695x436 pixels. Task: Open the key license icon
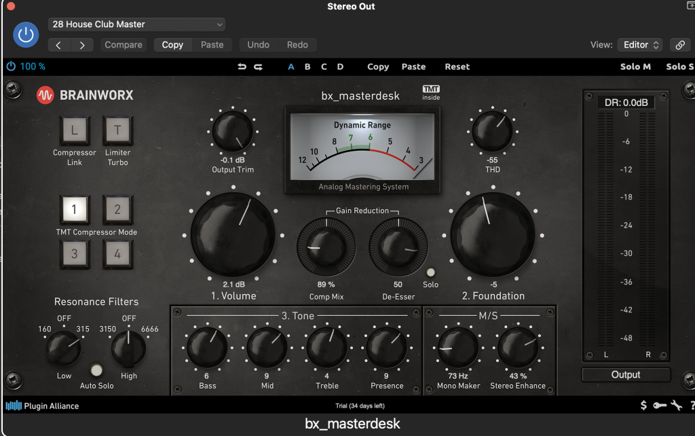click(x=660, y=405)
